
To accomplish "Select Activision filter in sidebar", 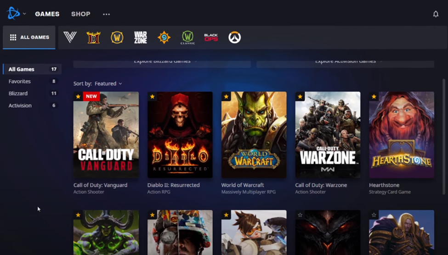I will 32,105.
